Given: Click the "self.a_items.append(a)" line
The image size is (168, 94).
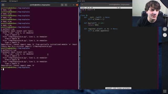Looking at the screenshot, I should pyautogui.click(x=98, y=31).
